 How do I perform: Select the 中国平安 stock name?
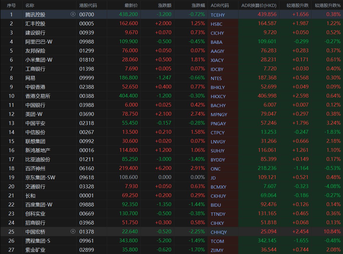(x=35, y=123)
